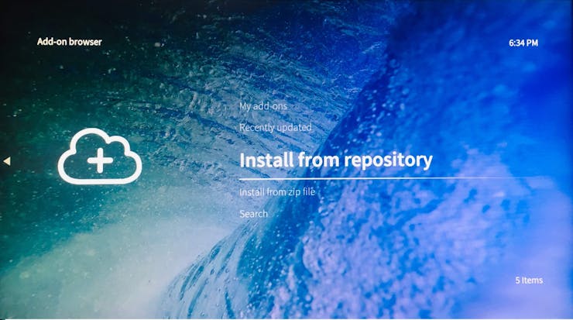Open the My add-ons entry
Viewport: 573px width, 320px height.
263,106
